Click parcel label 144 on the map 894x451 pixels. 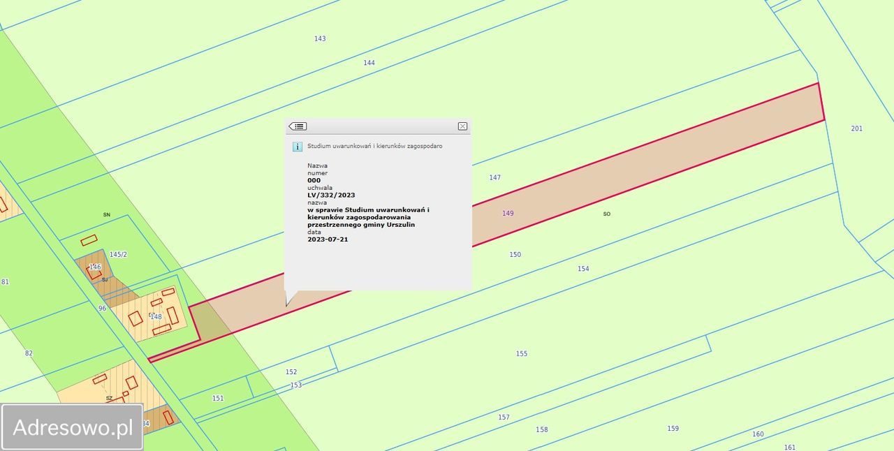click(369, 63)
